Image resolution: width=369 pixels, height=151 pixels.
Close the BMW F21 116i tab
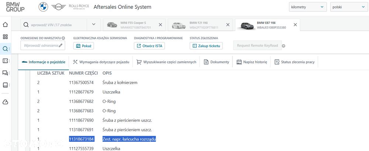click(x=228, y=24)
